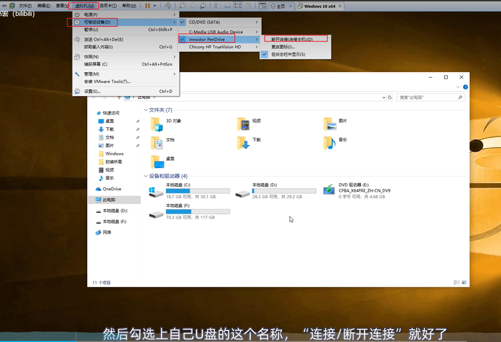This screenshot has width=501, height=342.
Task: Open 设置(S)... from the menu
Action: click(126, 91)
